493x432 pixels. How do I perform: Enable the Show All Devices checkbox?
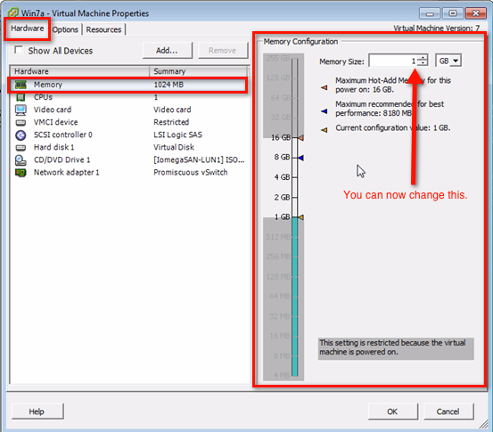point(19,50)
